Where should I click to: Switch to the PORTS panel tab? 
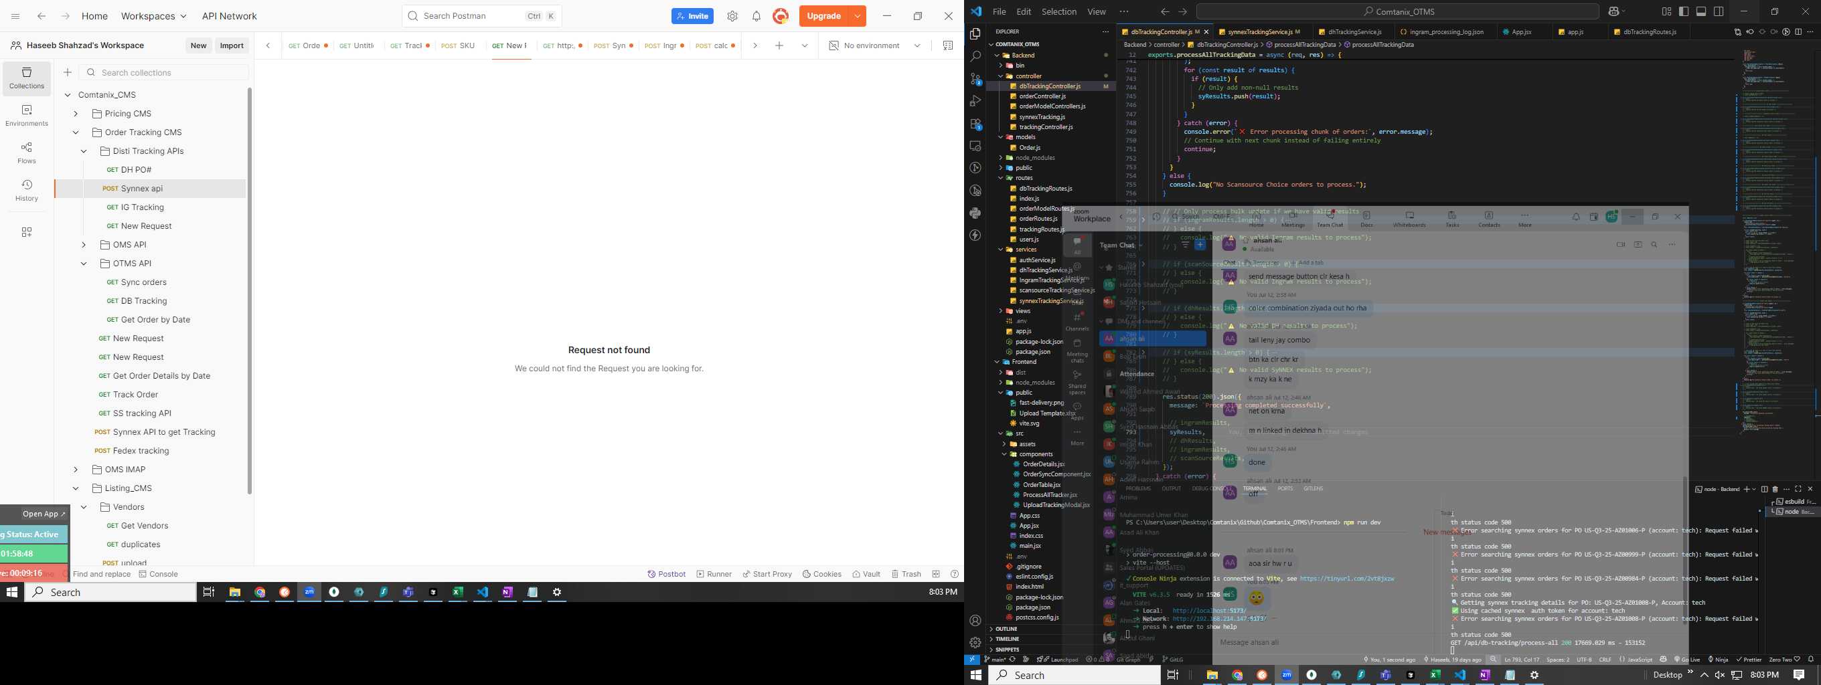[1285, 489]
